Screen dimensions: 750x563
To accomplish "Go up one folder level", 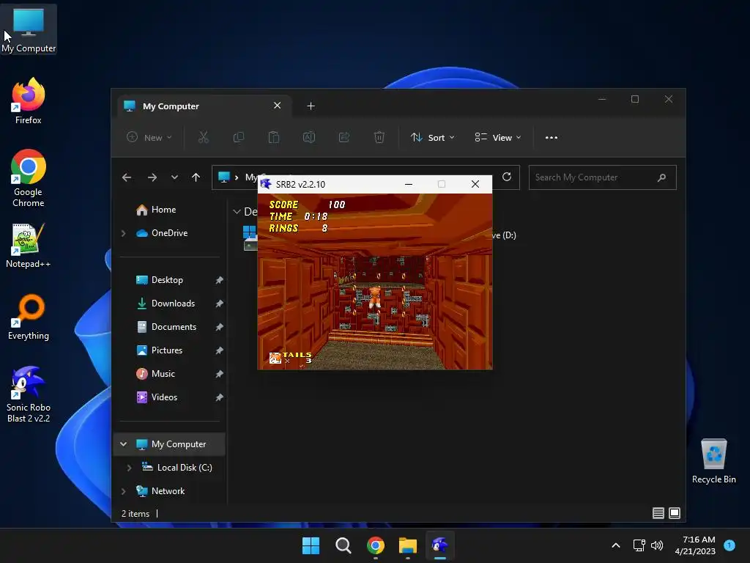I will (196, 177).
